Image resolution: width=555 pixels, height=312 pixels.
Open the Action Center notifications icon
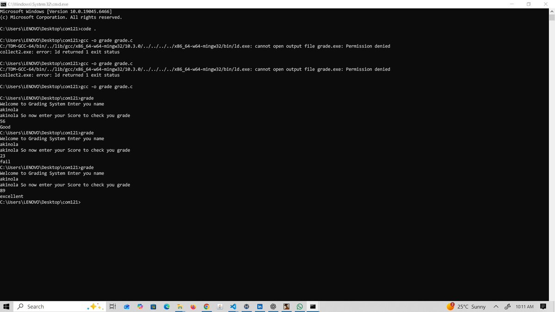point(543,306)
